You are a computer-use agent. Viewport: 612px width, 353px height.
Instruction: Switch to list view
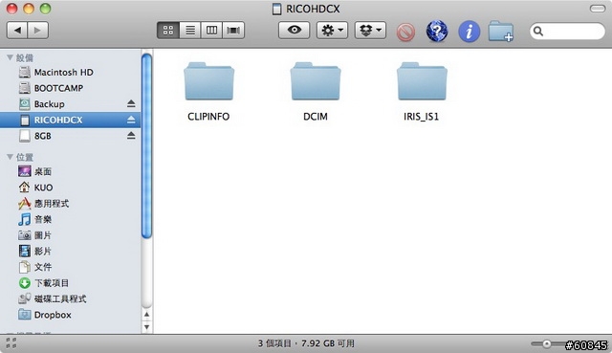[x=190, y=30]
